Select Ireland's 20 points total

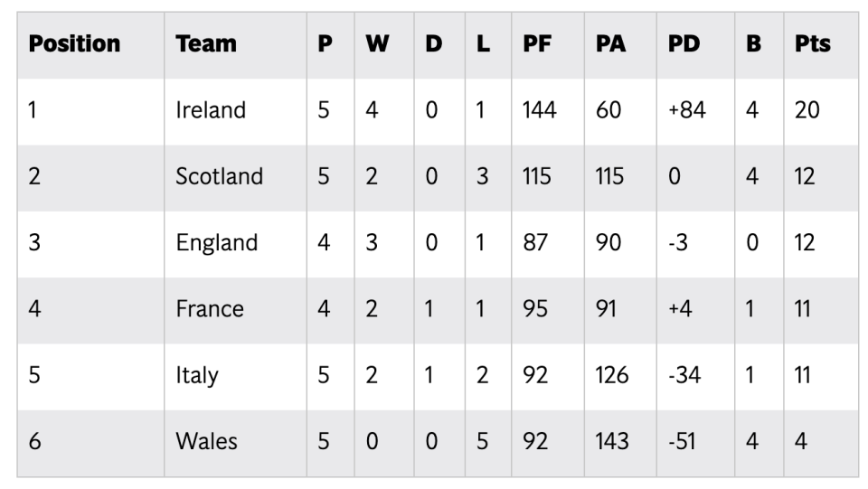[807, 110]
